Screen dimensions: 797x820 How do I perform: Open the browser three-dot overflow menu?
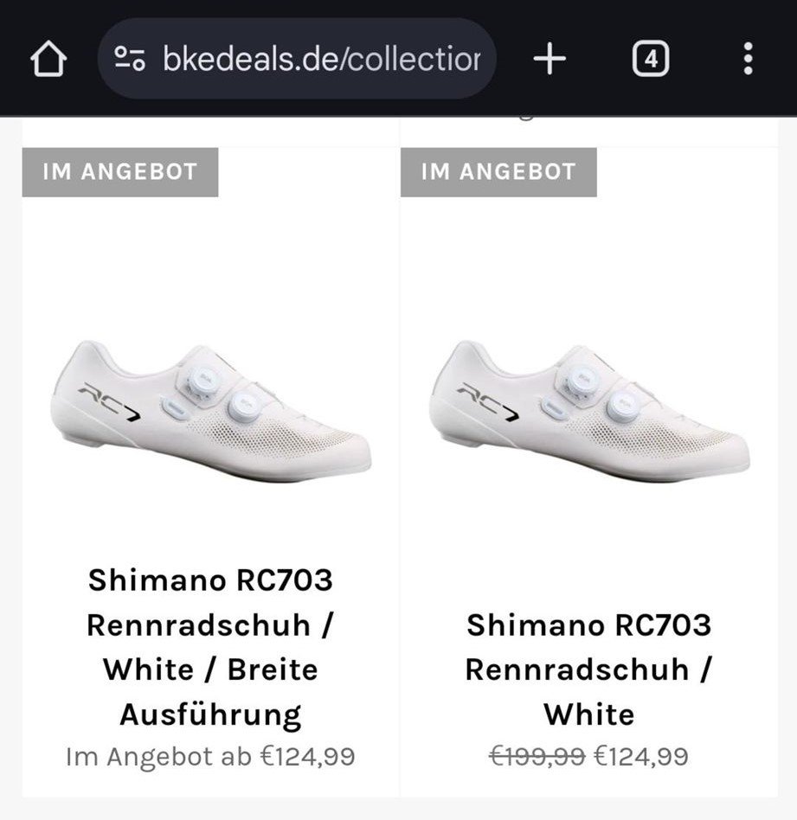coord(749,59)
